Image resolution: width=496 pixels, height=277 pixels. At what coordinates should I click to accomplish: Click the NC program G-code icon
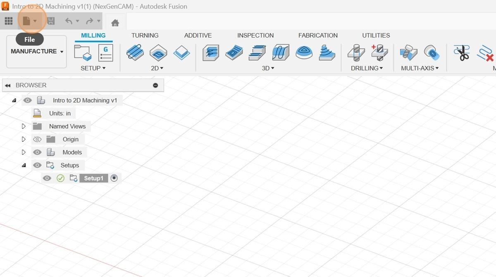click(105, 53)
